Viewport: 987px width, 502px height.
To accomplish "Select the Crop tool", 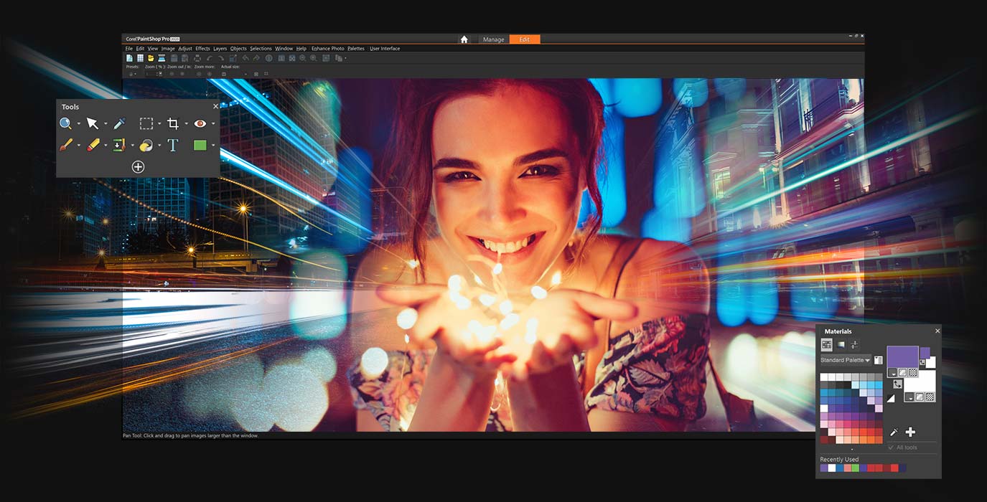I will coord(172,123).
